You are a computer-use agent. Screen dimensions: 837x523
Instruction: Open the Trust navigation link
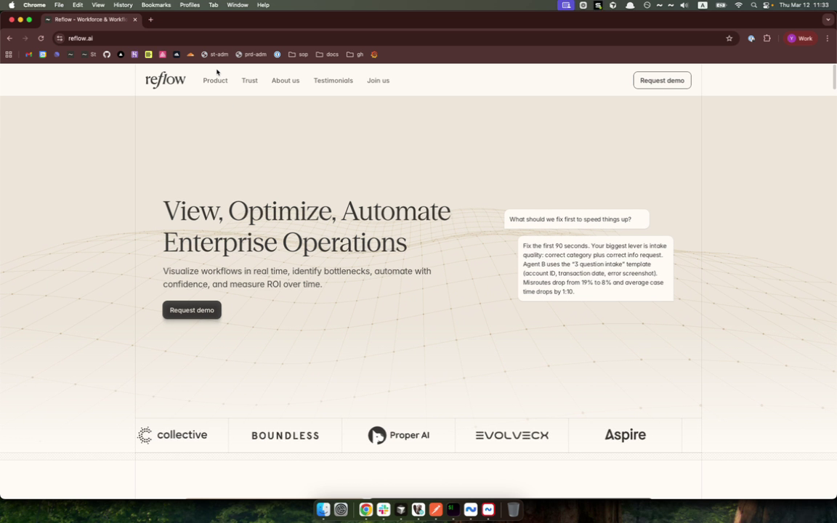[x=249, y=81]
